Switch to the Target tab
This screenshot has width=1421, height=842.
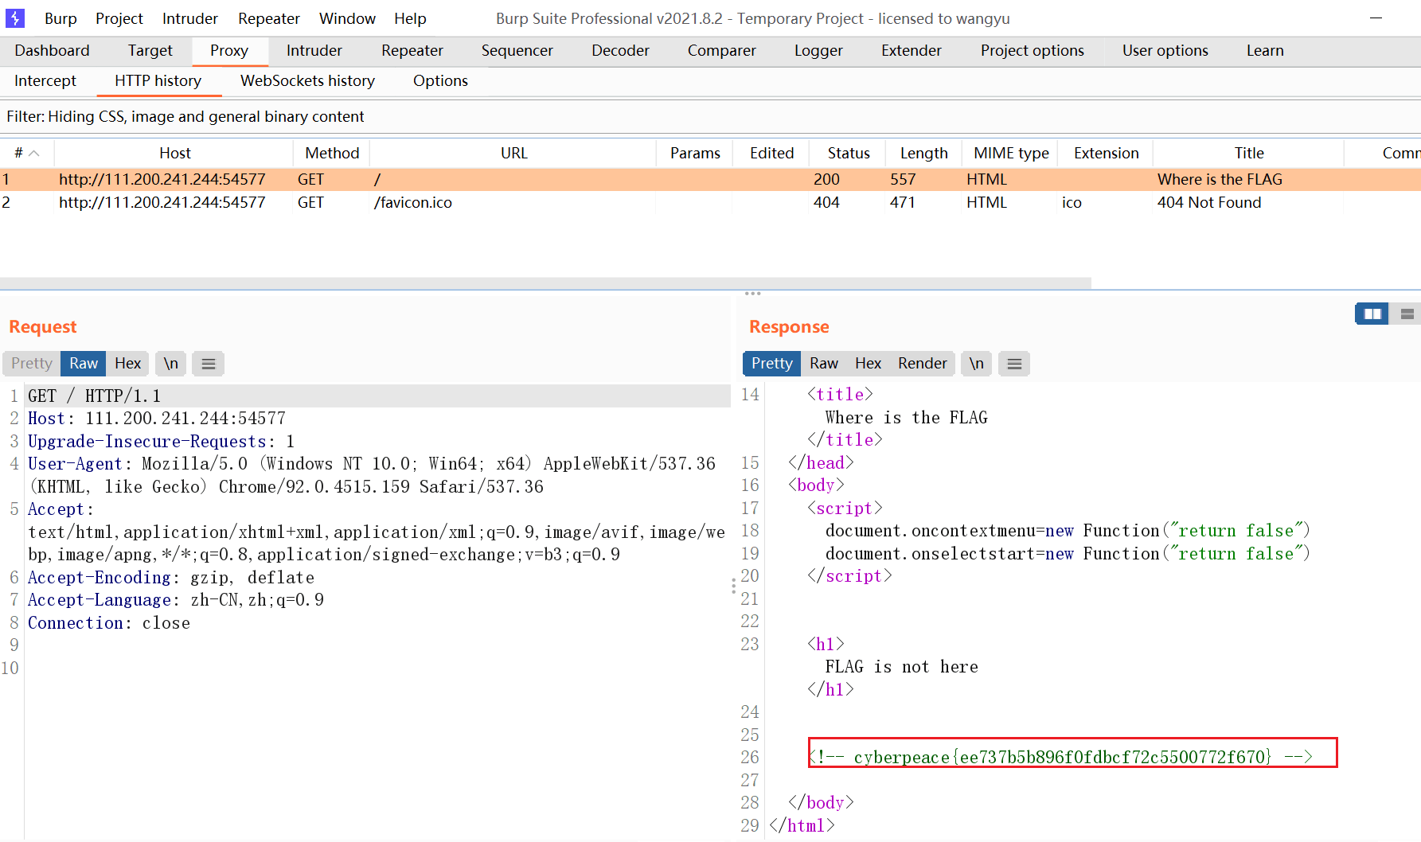(150, 50)
